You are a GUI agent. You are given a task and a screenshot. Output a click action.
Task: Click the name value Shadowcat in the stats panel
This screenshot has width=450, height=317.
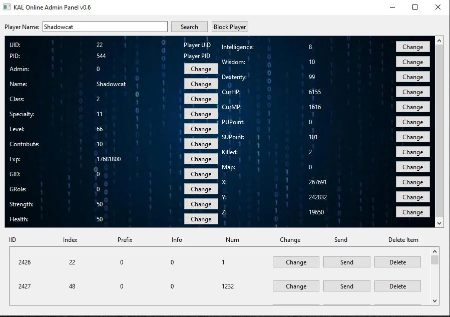tap(111, 84)
